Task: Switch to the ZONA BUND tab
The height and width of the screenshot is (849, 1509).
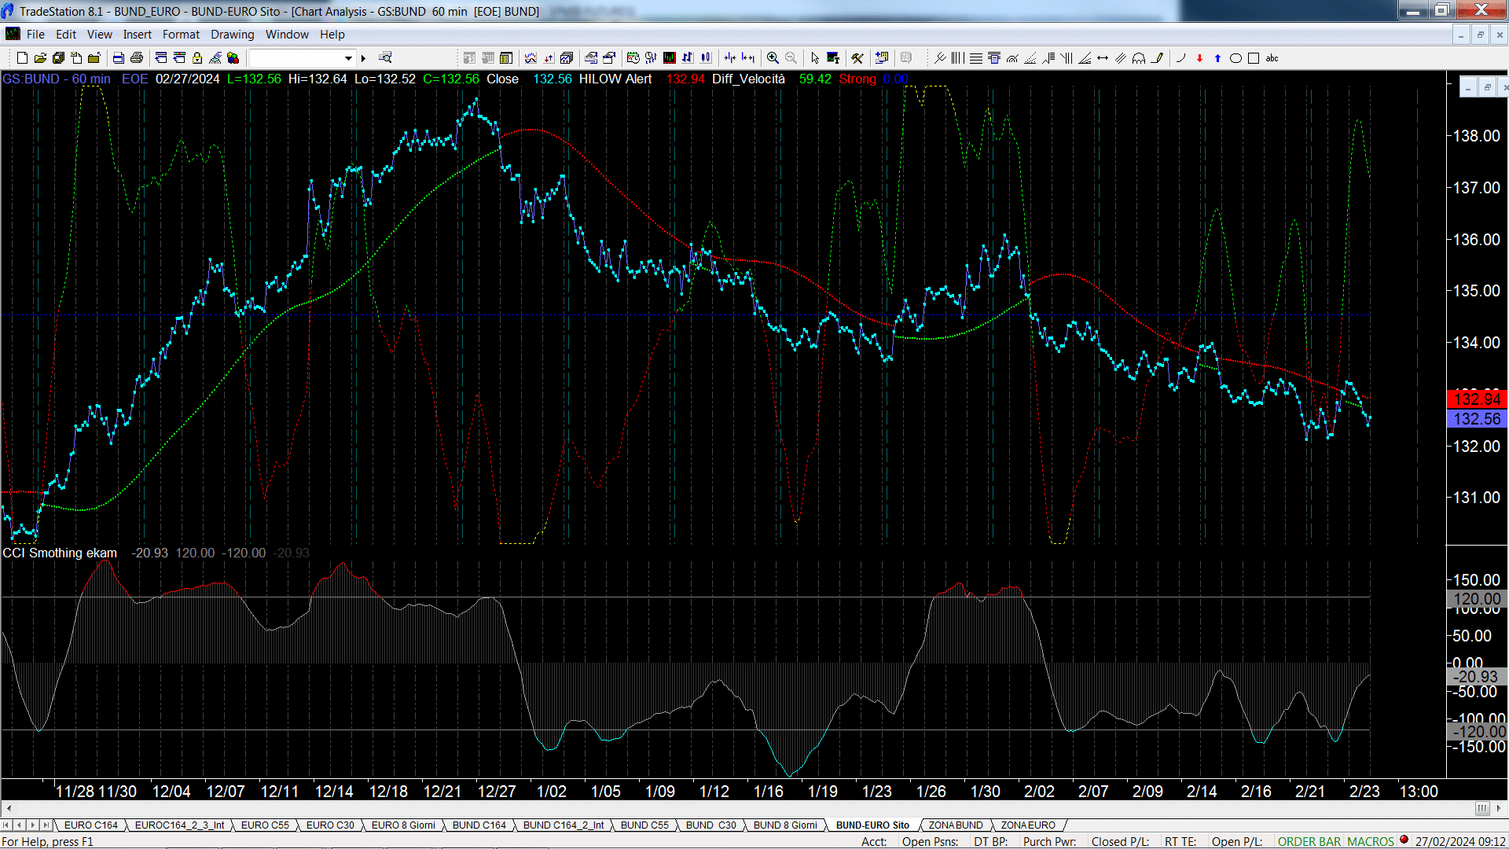Action: [956, 825]
